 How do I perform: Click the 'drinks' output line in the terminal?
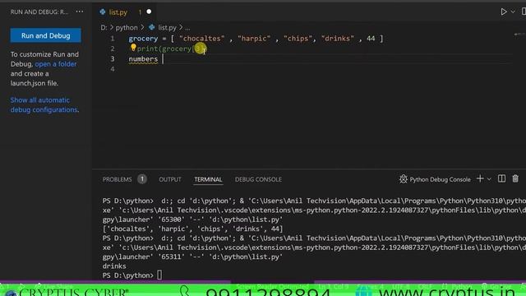coord(114,266)
